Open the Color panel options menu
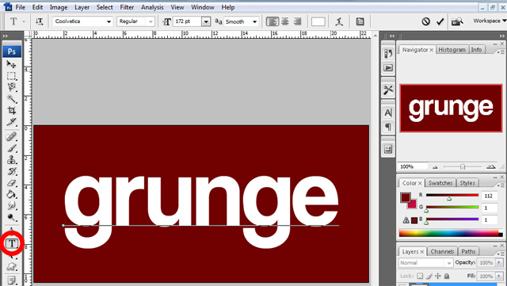Viewport: 507px width, 286px height. click(x=501, y=185)
